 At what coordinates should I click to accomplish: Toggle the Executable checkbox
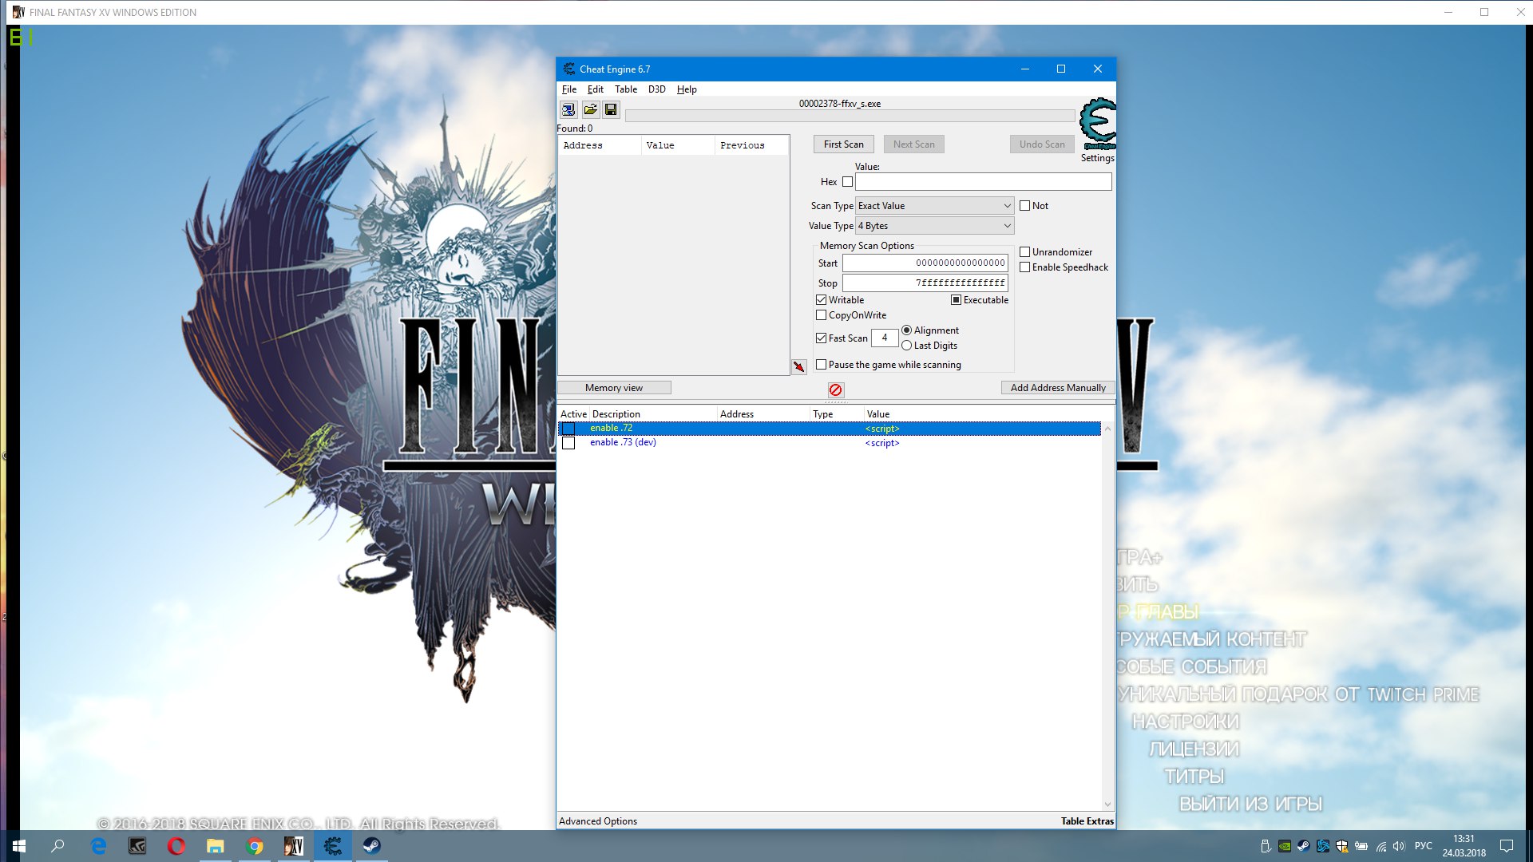[x=956, y=300]
